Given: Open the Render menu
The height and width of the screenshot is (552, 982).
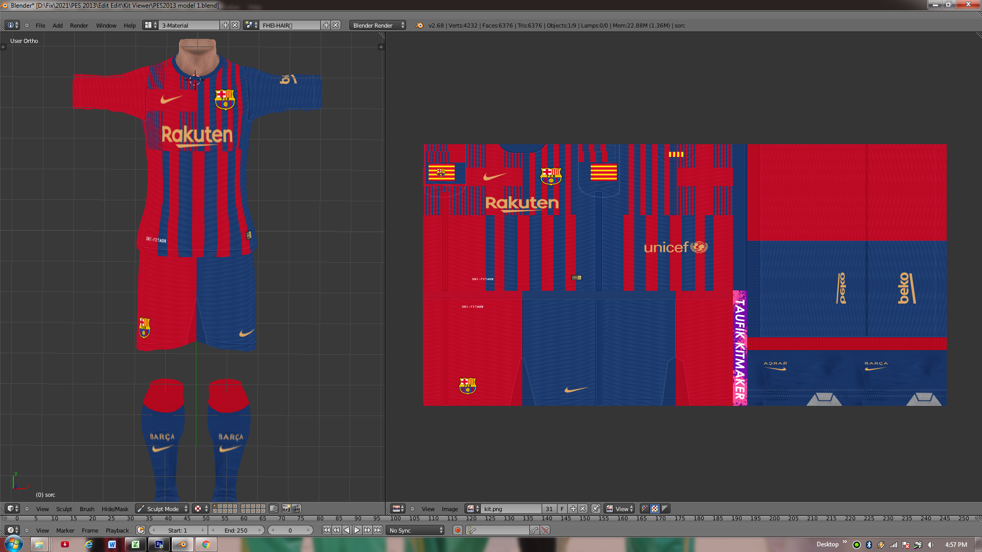Looking at the screenshot, I should point(79,25).
